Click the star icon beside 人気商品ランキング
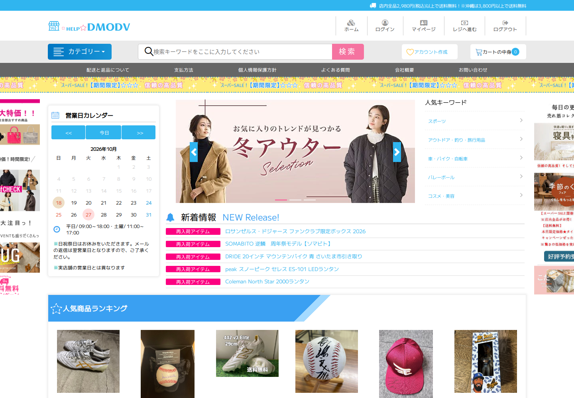Image resolution: width=574 pixels, height=398 pixels. pyautogui.click(x=56, y=308)
